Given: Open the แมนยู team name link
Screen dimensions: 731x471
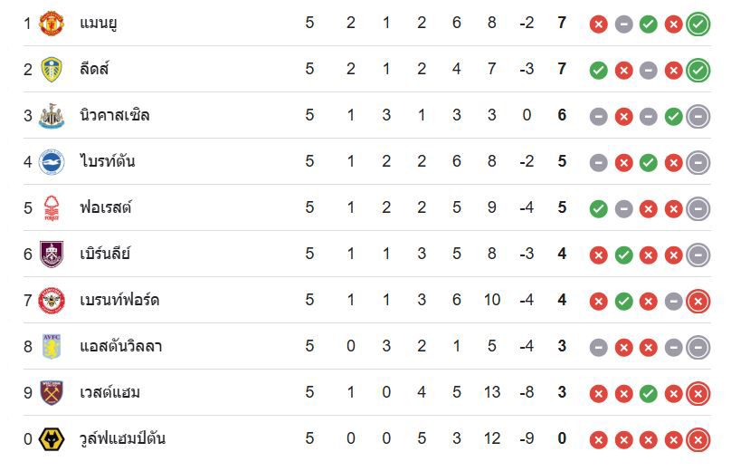Looking at the screenshot, I should (99, 23).
